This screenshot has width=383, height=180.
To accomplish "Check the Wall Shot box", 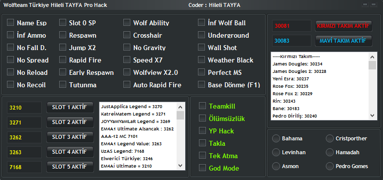I will (201, 48).
